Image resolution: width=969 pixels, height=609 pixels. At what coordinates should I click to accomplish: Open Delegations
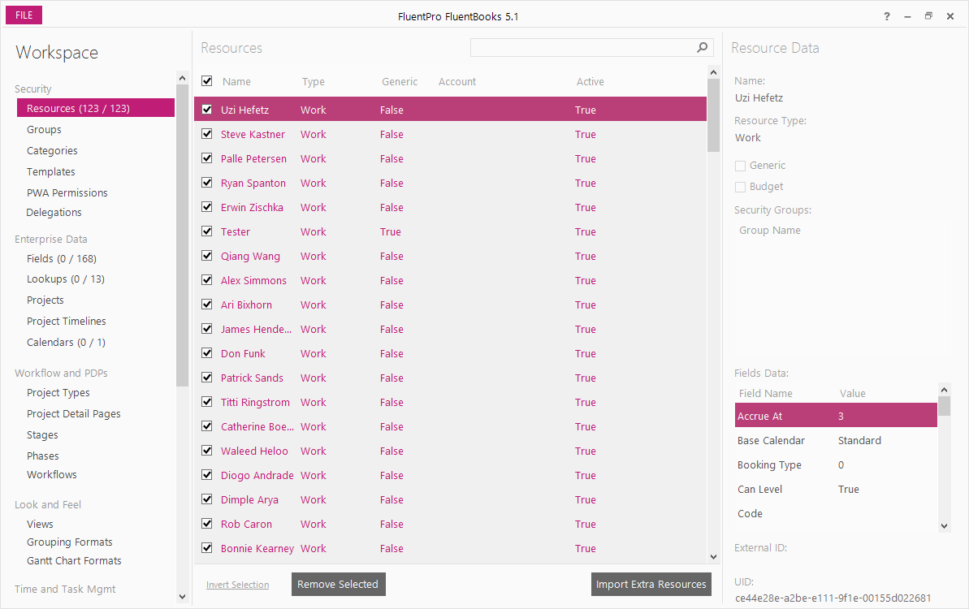[x=54, y=213]
